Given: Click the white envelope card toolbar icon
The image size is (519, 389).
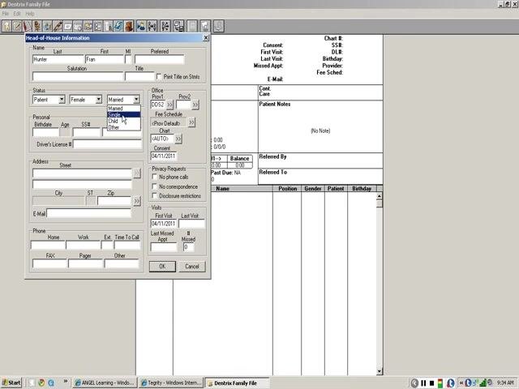Looking at the screenshot, I should click(68, 26).
